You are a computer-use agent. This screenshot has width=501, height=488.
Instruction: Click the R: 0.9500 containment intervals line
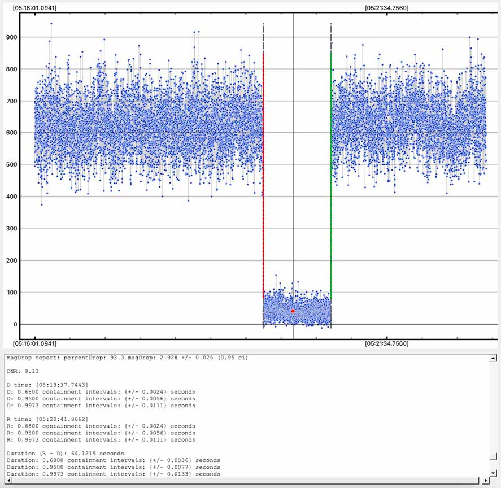[x=101, y=433]
